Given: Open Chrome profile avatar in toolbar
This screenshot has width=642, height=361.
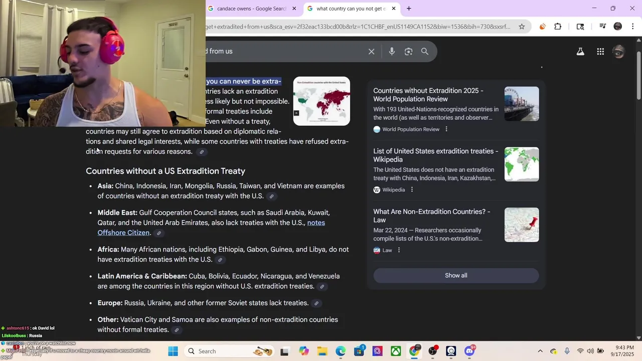Looking at the screenshot, I should coord(618,27).
